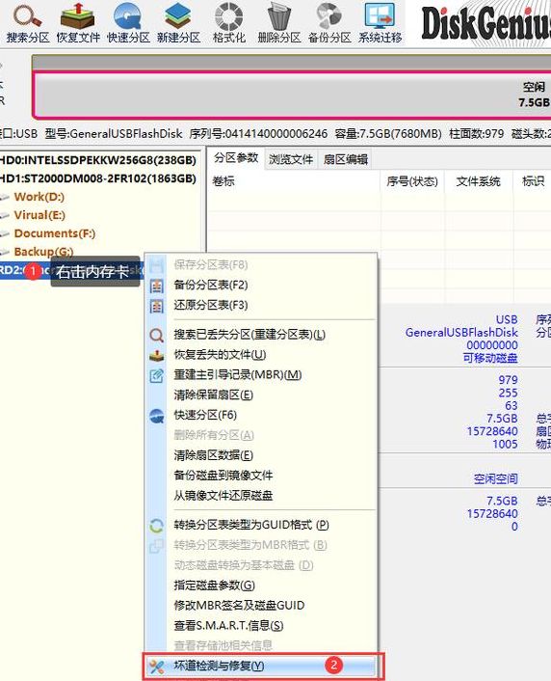Select the Backup(G:) partition
This screenshot has height=681, width=551.
tap(43, 252)
